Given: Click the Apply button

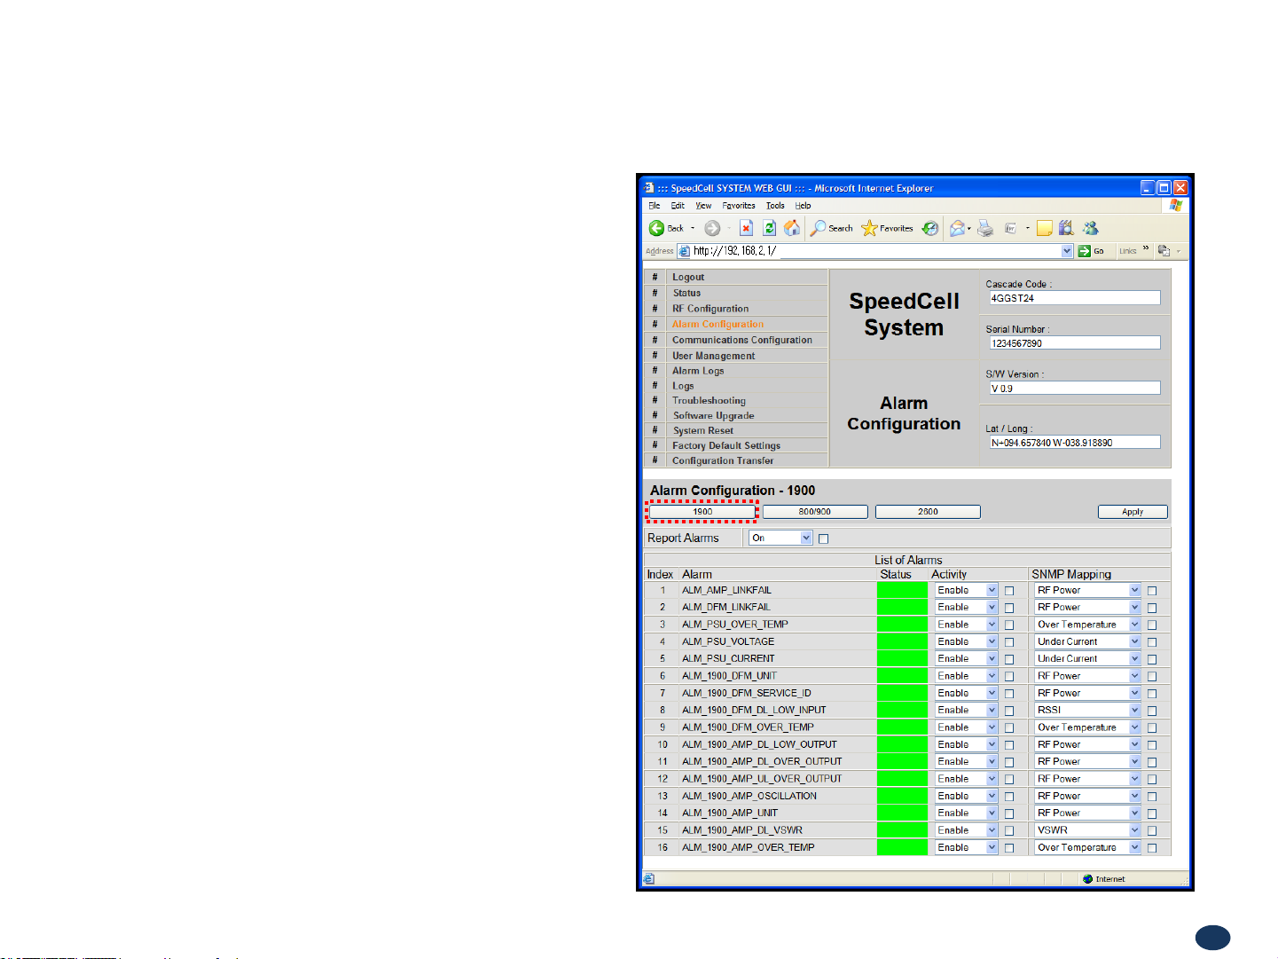Looking at the screenshot, I should [x=1133, y=512].
